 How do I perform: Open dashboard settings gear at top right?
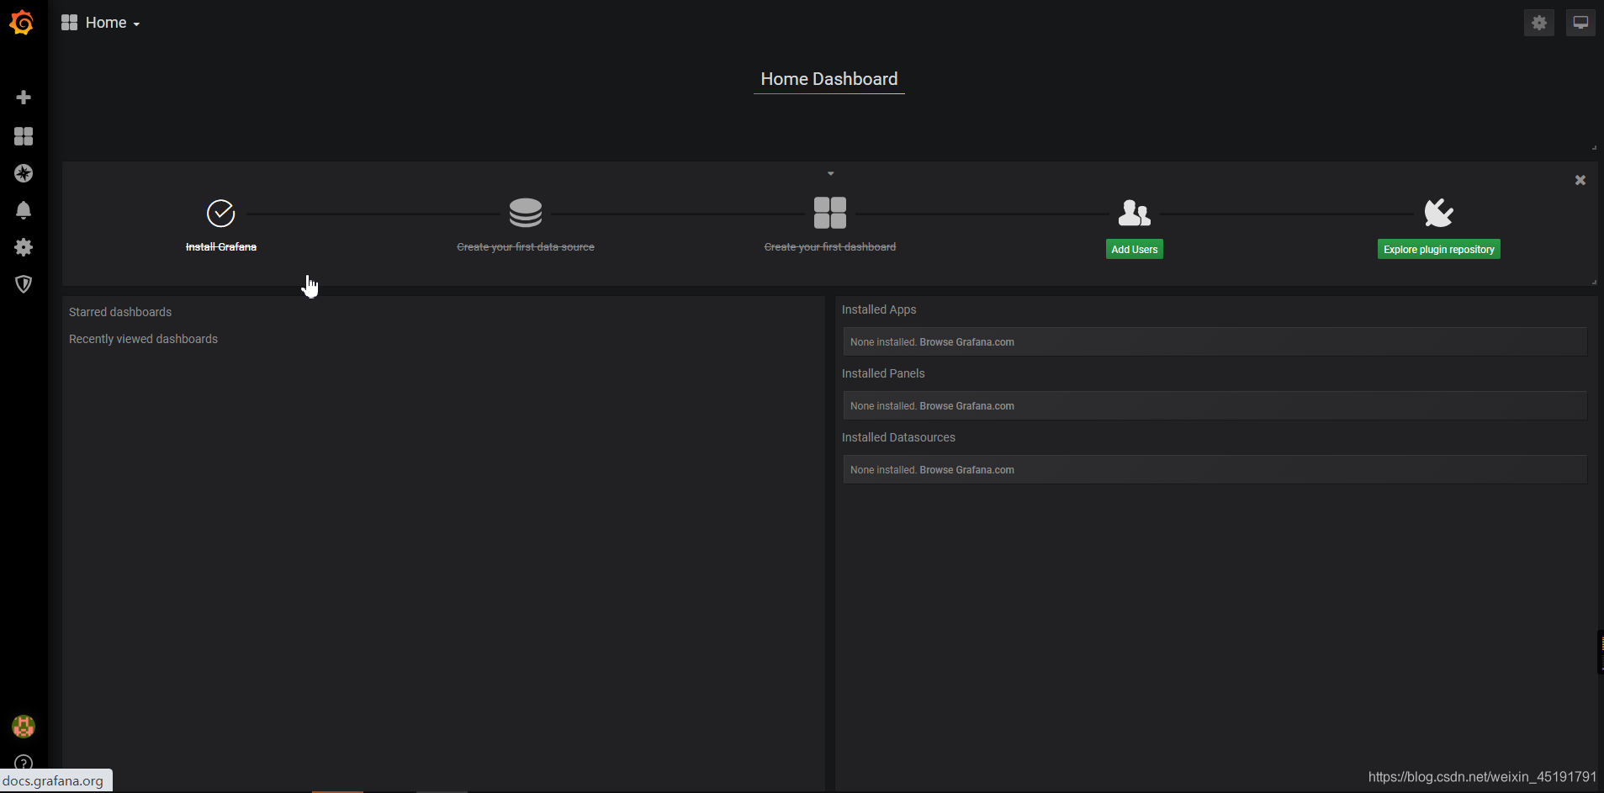pos(1539,23)
